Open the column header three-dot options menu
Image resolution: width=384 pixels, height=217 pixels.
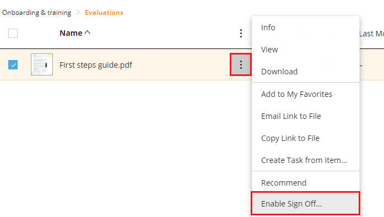click(241, 33)
